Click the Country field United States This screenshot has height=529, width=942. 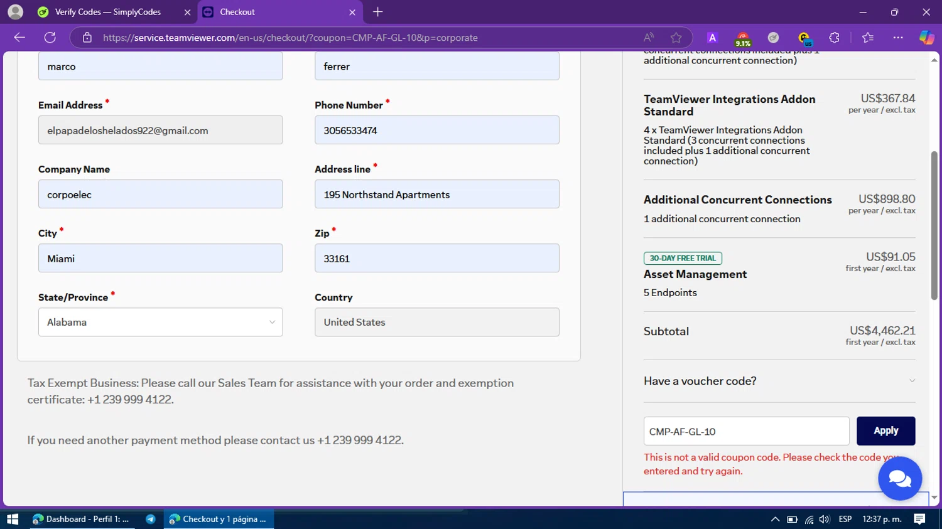pyautogui.click(x=437, y=322)
